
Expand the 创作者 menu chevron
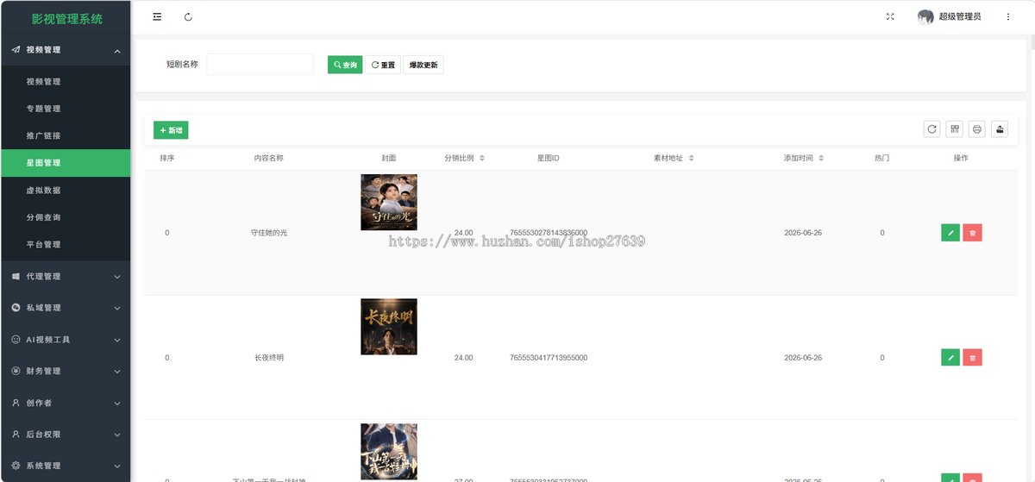[117, 403]
